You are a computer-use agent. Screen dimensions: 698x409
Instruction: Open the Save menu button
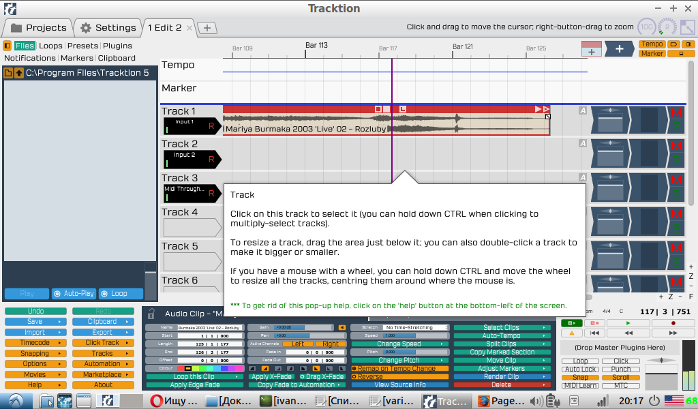(x=35, y=321)
